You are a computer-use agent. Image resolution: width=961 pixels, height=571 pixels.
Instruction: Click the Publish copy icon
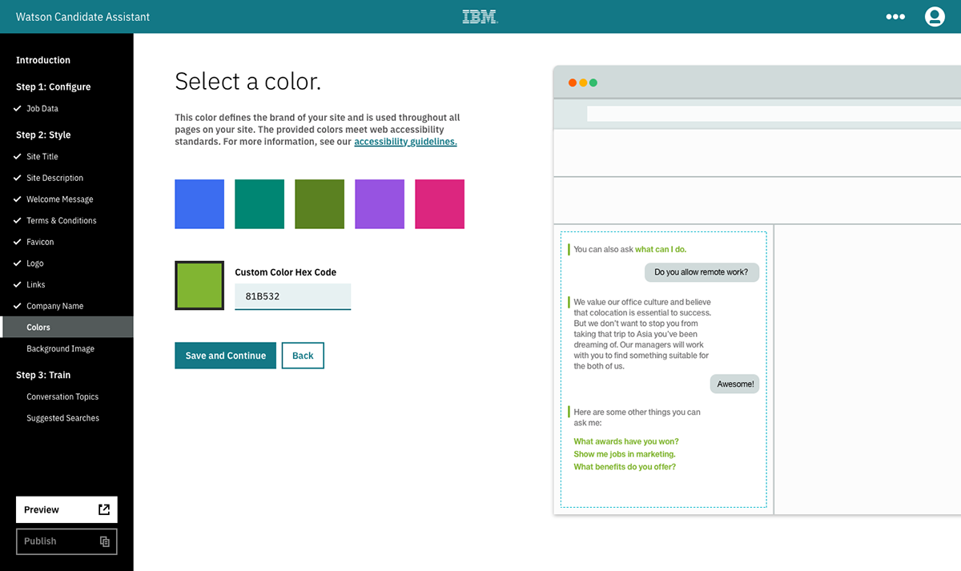pyautogui.click(x=104, y=541)
